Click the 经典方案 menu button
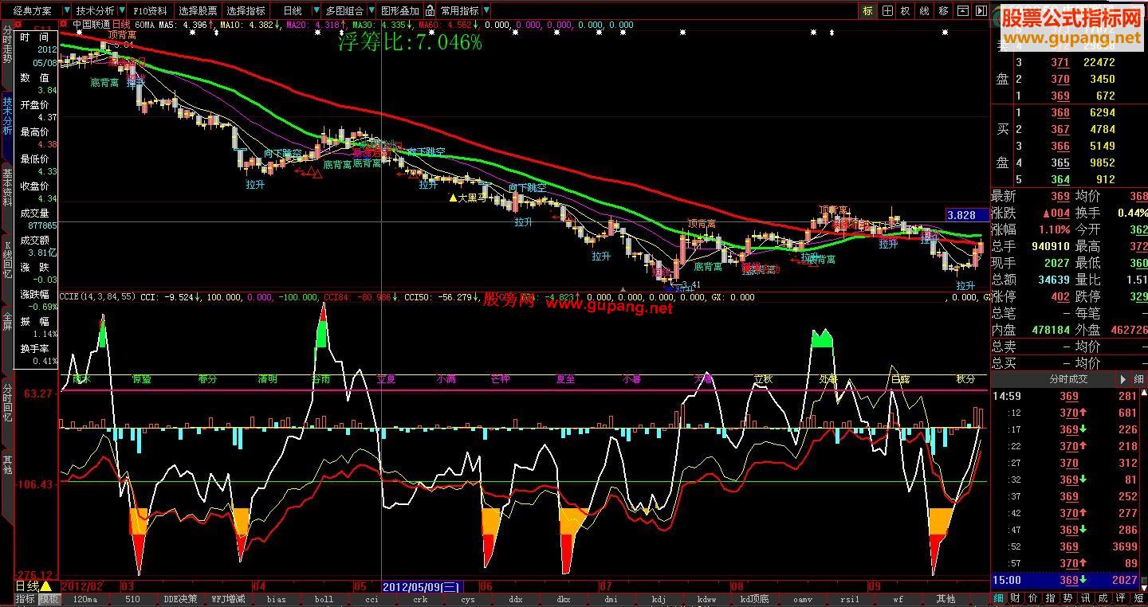 tap(33, 11)
